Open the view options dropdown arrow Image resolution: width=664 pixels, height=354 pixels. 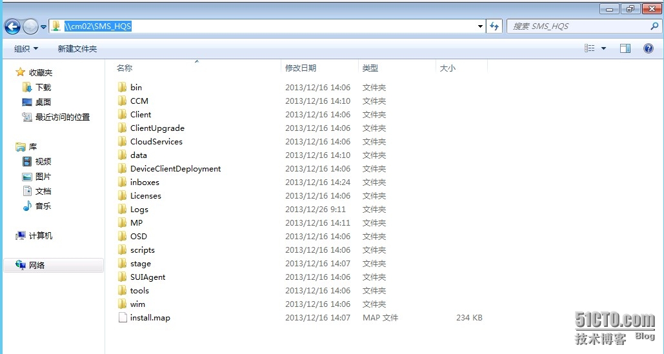(603, 48)
